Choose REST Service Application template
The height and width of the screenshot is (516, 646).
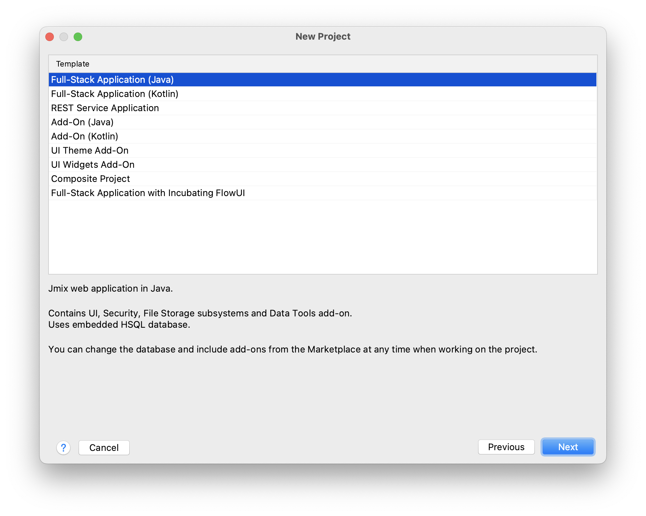point(323,108)
